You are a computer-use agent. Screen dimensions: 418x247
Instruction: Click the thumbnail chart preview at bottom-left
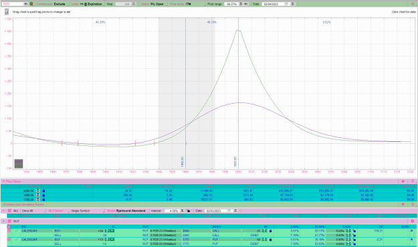pos(19,164)
